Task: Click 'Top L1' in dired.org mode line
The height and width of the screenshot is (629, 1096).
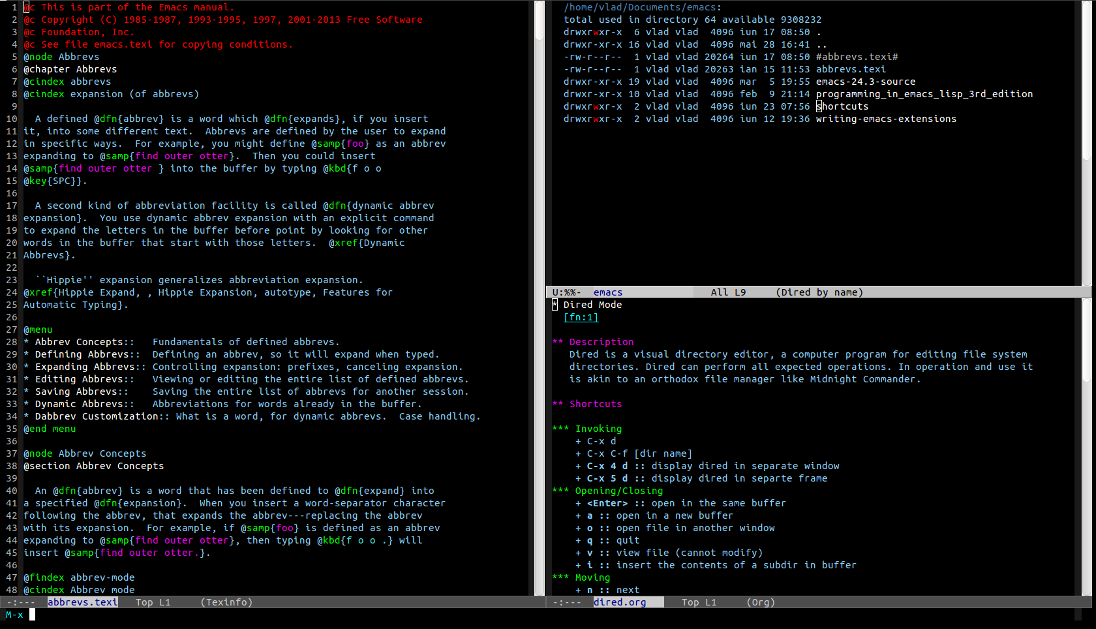Action: point(699,602)
